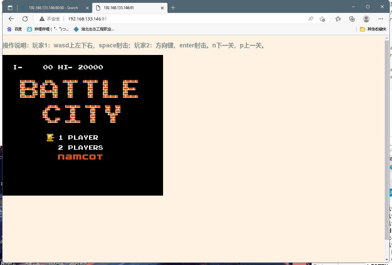392x265 pixels.
Task: Close the 192.168.133.146:81 tab
Action: [x=162, y=8]
